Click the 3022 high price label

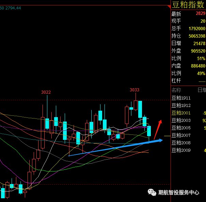pos(46,92)
